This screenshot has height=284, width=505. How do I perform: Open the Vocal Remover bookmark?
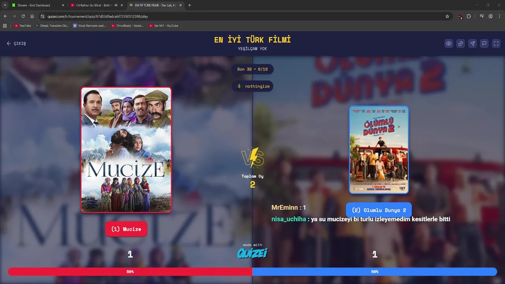(89, 26)
